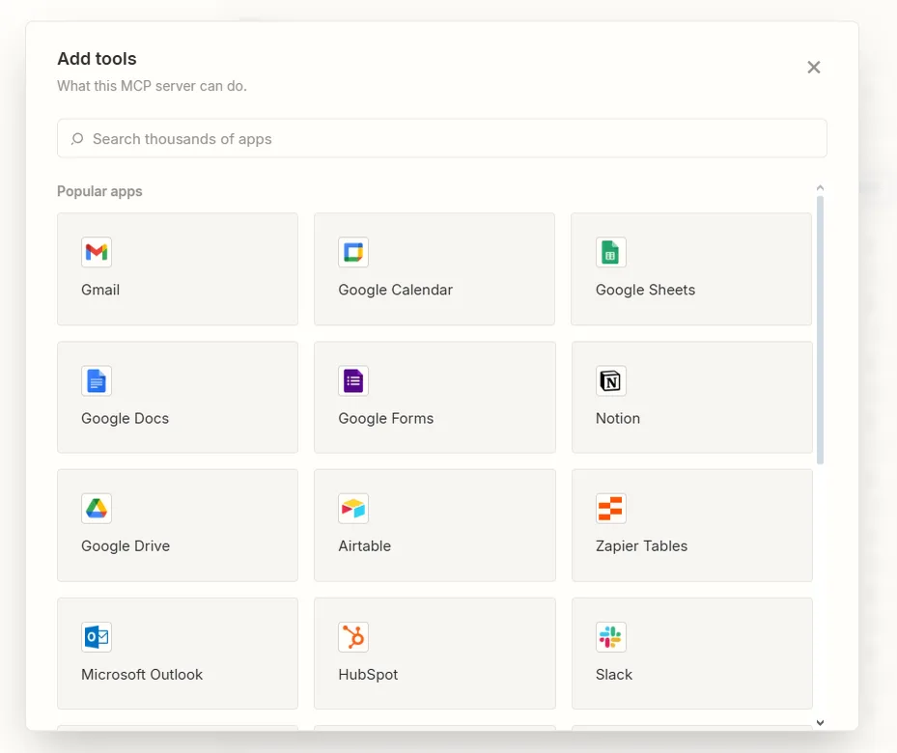897x753 pixels.
Task: Select the Google Docs label
Action: [x=125, y=419]
